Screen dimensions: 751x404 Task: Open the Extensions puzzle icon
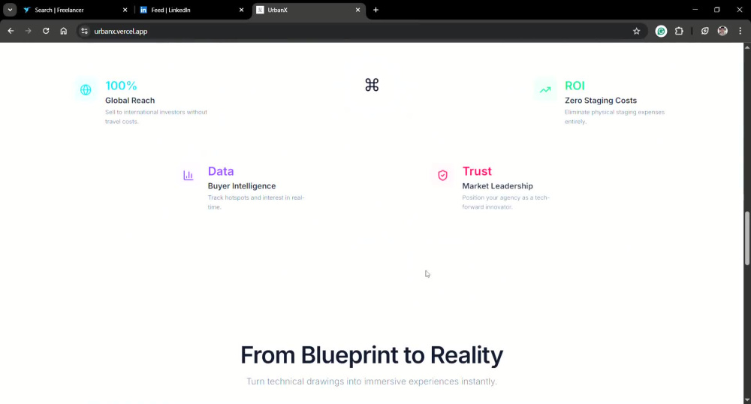pos(679,31)
